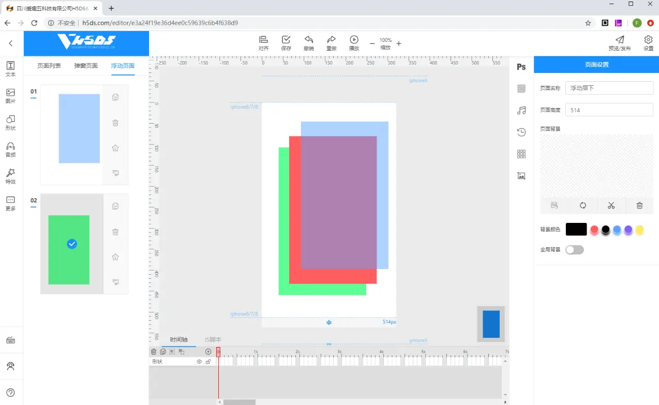Open 预览/发布 preview and publish
This screenshot has height=405, width=659.
[x=620, y=43]
